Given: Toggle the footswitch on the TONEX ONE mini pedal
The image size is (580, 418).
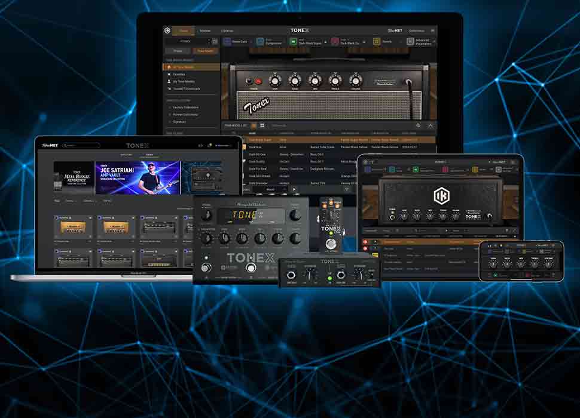Looking at the screenshot, I should [x=330, y=244].
